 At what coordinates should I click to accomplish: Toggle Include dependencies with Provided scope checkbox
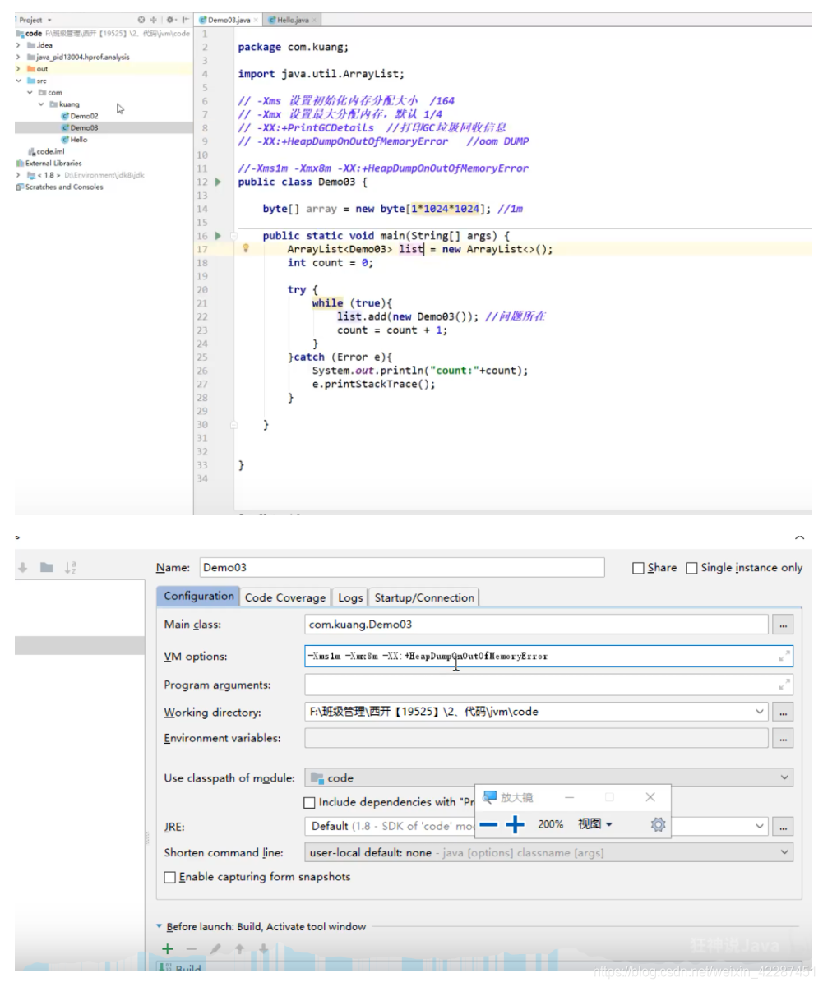click(x=310, y=802)
